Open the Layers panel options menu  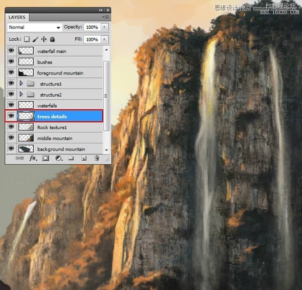click(x=106, y=17)
